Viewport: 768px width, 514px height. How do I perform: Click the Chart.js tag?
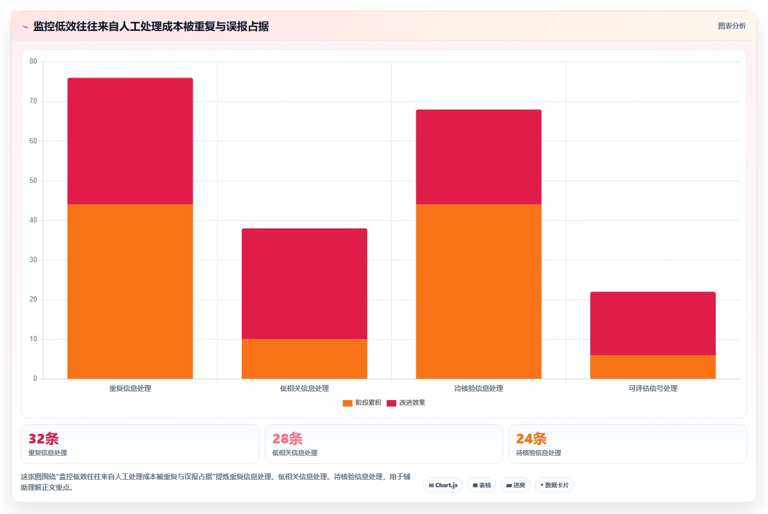tap(443, 485)
